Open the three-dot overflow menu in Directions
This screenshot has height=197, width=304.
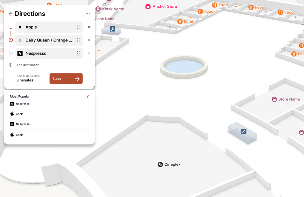pos(88,13)
